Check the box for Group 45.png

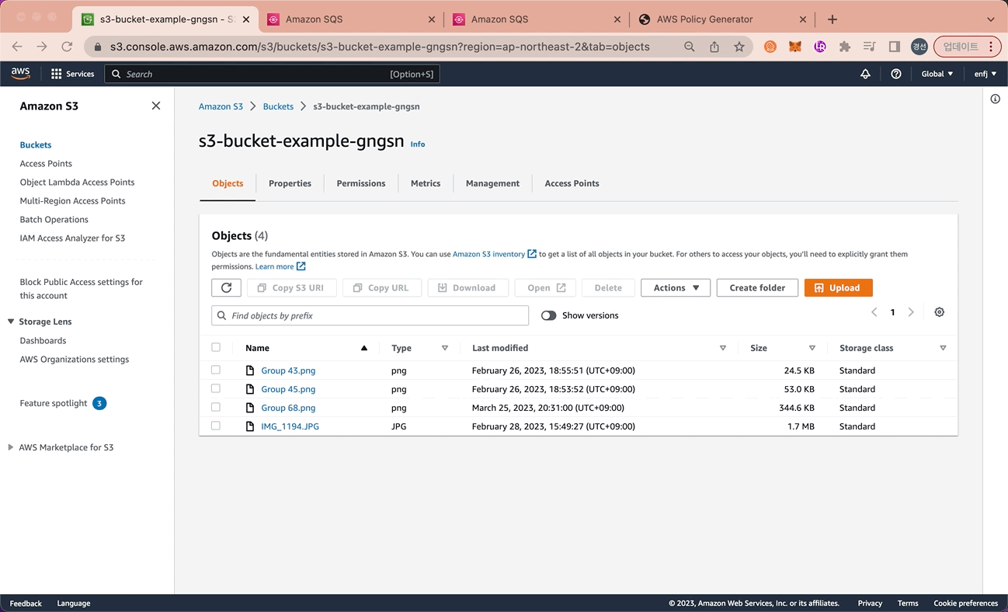[216, 388]
